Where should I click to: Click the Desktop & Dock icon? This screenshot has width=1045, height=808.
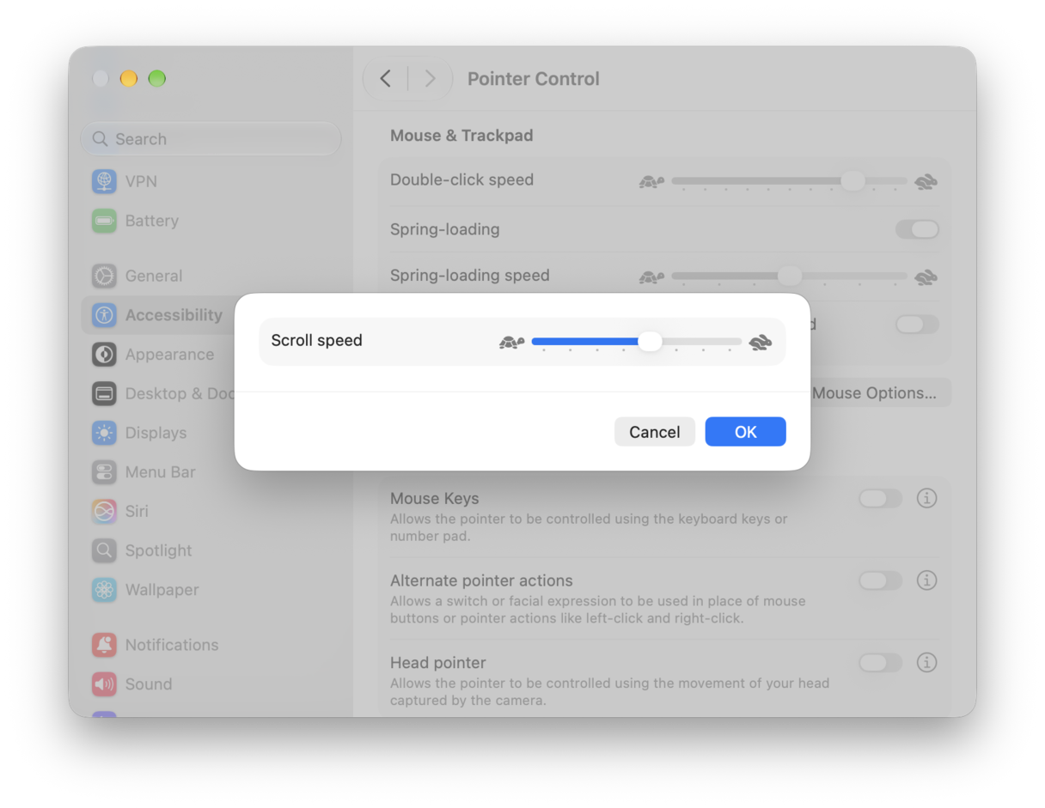[x=104, y=393]
